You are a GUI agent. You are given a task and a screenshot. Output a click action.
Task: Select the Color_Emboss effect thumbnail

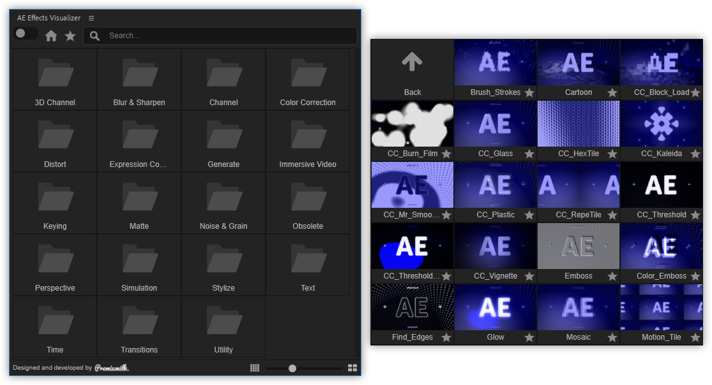pos(662,246)
